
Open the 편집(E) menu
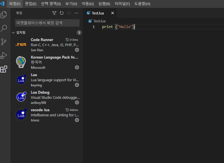[31, 4]
